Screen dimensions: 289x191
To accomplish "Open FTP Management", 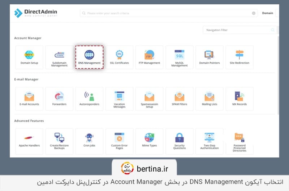I will (149, 57).
